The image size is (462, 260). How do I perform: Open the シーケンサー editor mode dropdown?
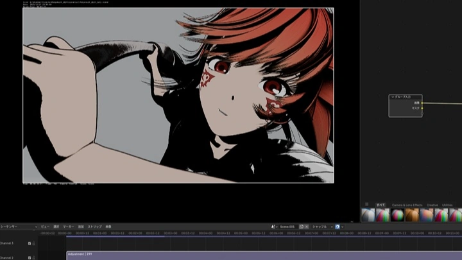pos(19,227)
